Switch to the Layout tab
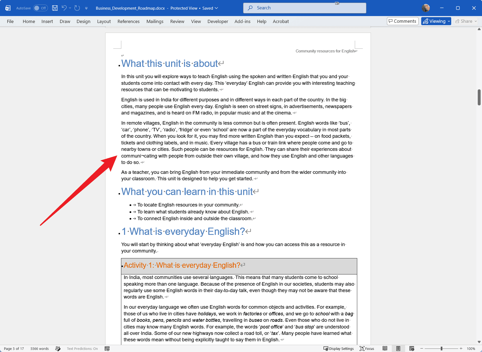Screen dimensions: 482x352 pos(104,21)
